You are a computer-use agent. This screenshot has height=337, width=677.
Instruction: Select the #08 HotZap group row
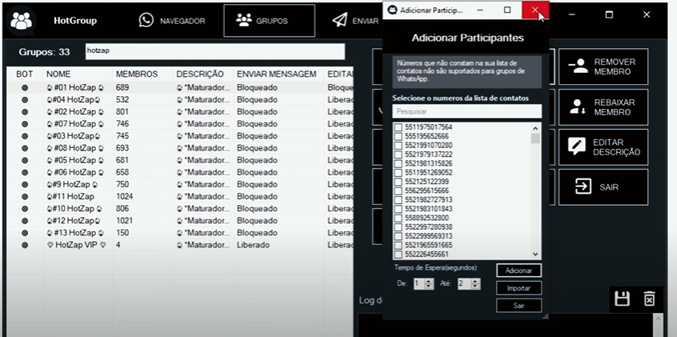[181, 148]
